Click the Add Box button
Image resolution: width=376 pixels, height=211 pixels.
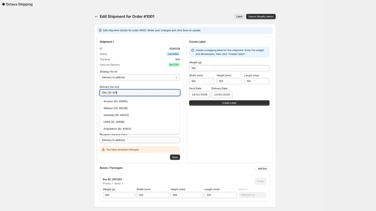(x=262, y=169)
